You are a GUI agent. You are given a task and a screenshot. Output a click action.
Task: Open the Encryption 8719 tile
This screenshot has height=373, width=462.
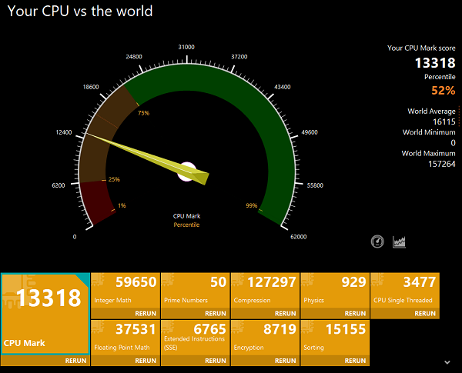[x=265, y=338]
